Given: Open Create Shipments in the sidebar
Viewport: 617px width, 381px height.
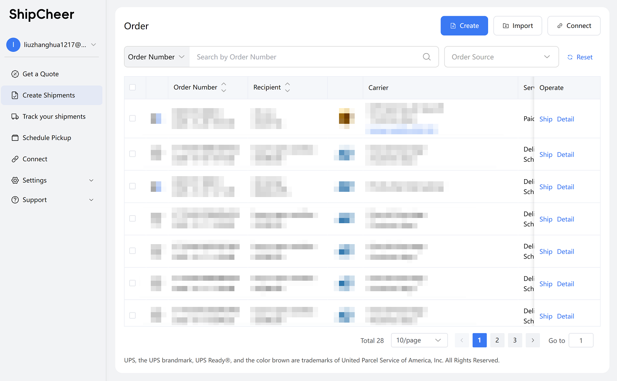Looking at the screenshot, I should 49,95.
